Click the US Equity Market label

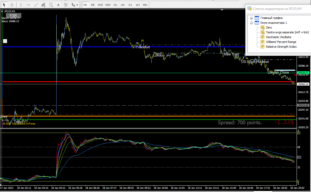[255, 62]
